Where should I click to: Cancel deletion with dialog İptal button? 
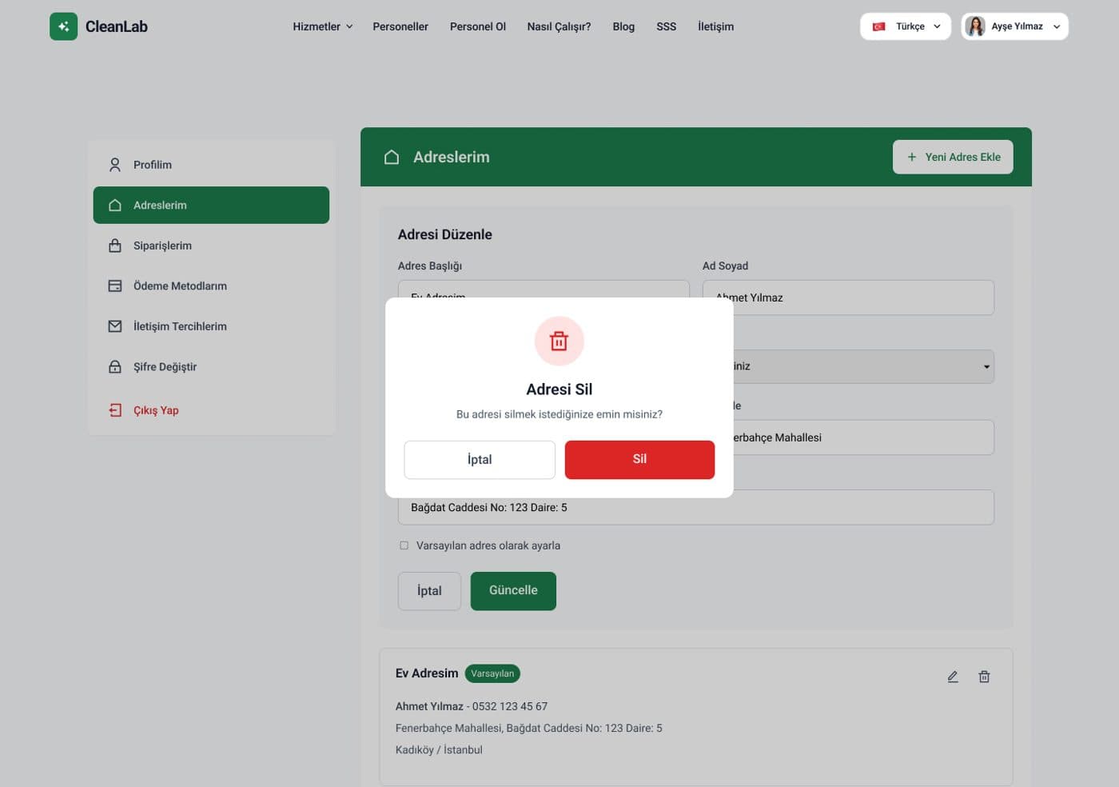pyautogui.click(x=480, y=460)
